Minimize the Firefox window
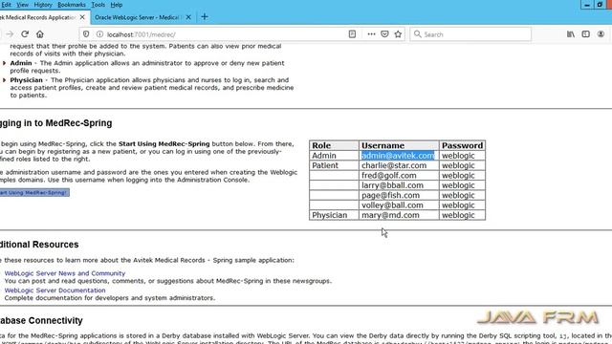This screenshot has height=344, width=612. click(586, 5)
